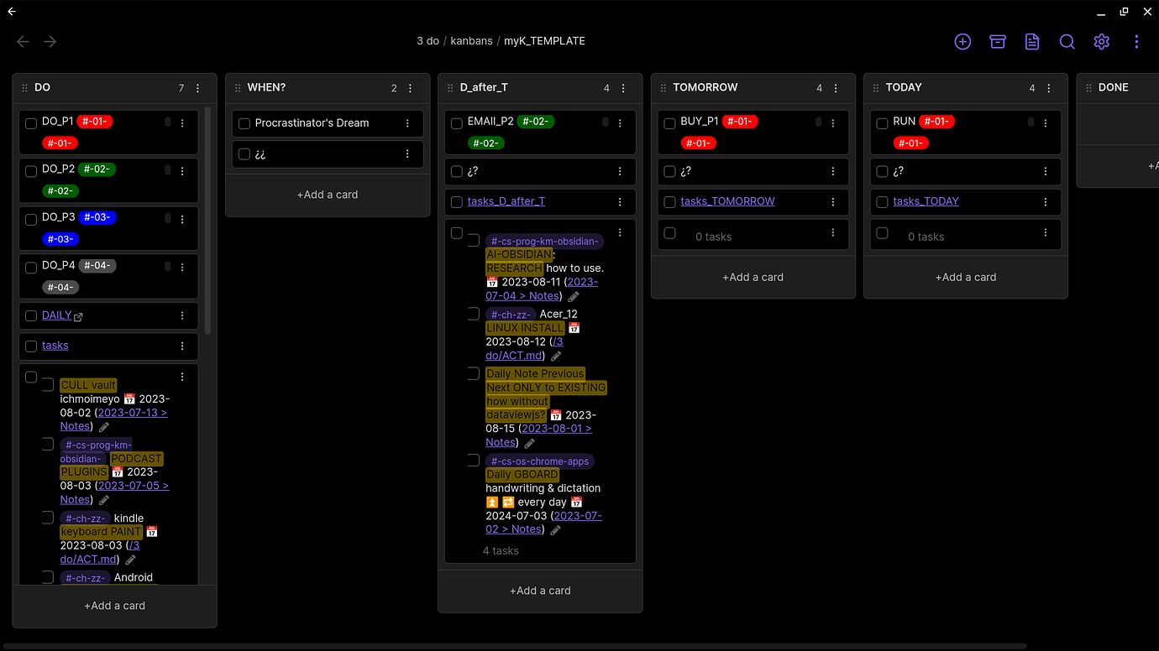
Task: Check the RUN card checkbox in TODAY
Action: click(882, 122)
